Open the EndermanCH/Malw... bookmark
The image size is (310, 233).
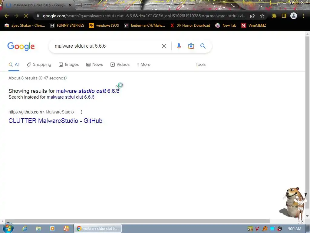tap(144, 25)
